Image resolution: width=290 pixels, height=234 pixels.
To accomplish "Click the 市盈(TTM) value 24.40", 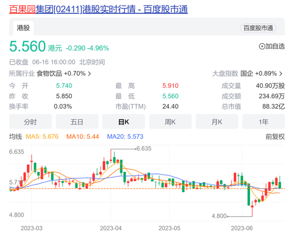I will 170,106.
